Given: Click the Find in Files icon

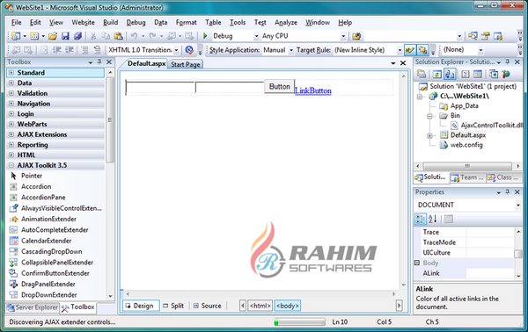Looking at the screenshot, I should pos(356,36).
